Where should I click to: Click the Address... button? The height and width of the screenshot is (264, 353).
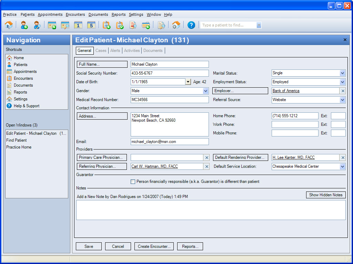pos(102,116)
